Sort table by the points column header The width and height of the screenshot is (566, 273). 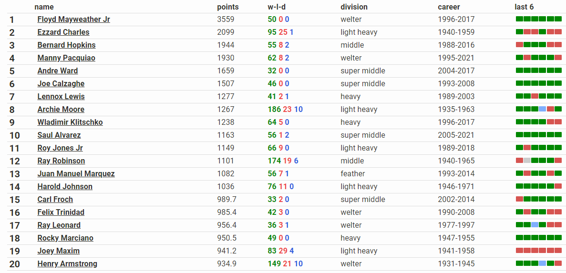click(x=228, y=7)
